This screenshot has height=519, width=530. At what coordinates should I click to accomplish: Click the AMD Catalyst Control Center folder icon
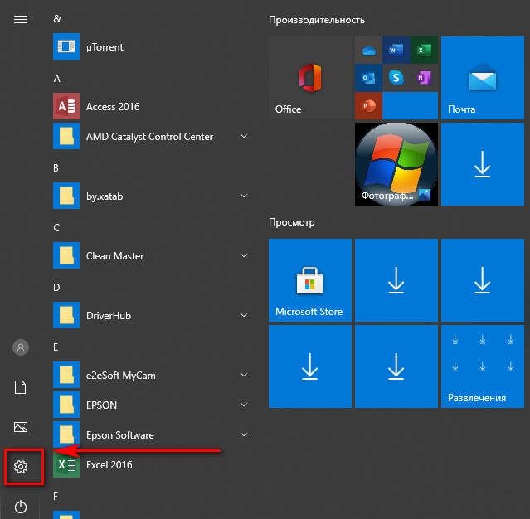click(x=66, y=136)
